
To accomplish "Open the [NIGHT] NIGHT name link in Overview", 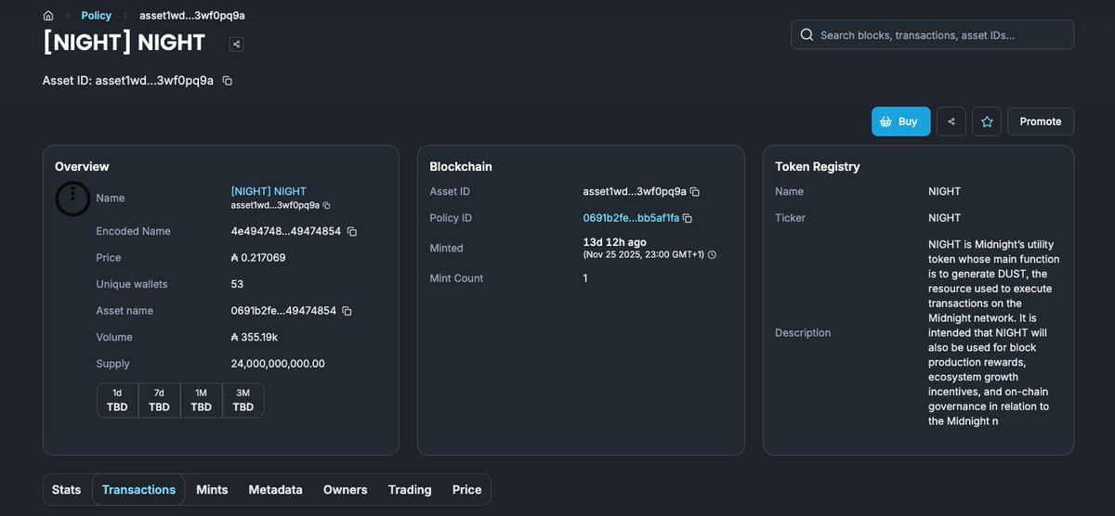I will click(269, 191).
